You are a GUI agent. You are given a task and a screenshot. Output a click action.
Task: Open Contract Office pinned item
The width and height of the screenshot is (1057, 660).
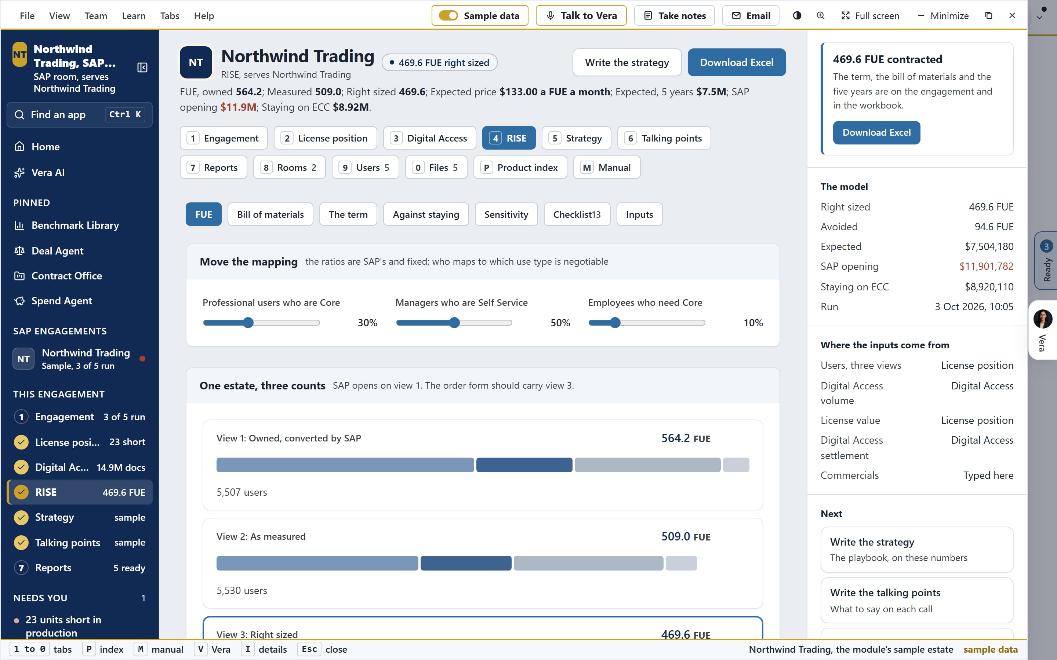click(x=80, y=276)
